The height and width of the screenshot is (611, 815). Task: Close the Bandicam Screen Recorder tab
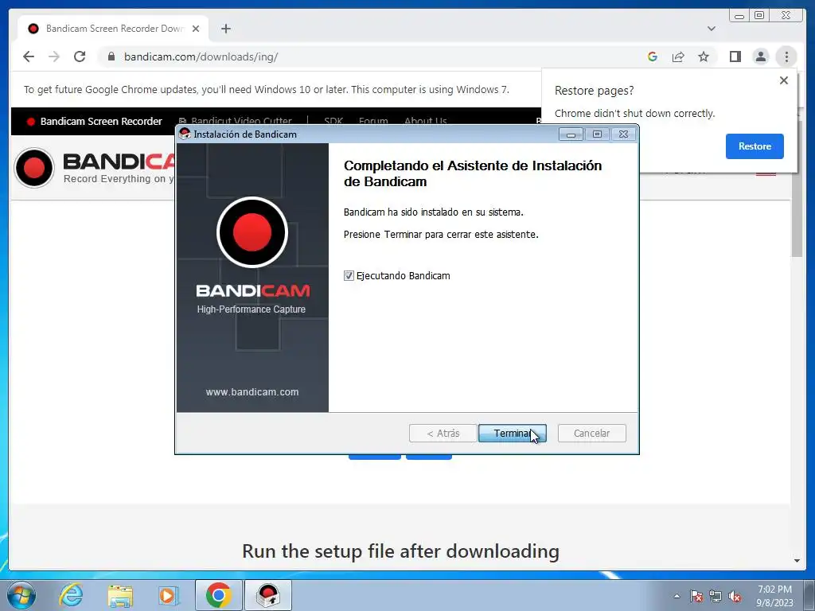pyautogui.click(x=196, y=29)
